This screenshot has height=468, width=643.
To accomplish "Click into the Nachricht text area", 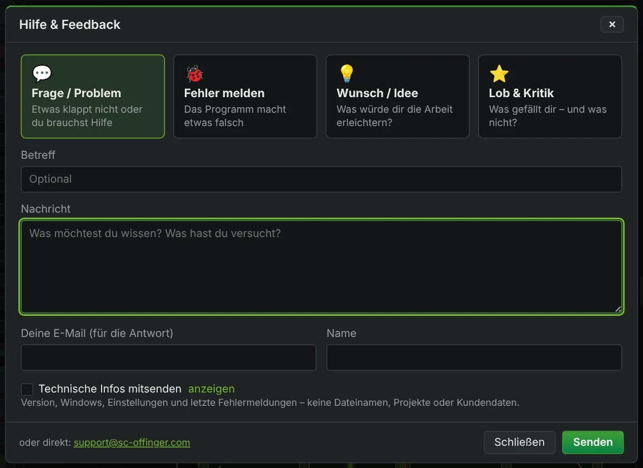I will pyautogui.click(x=321, y=267).
